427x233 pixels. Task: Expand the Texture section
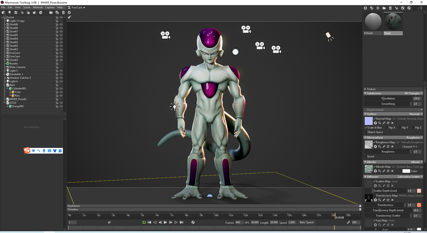(365, 89)
